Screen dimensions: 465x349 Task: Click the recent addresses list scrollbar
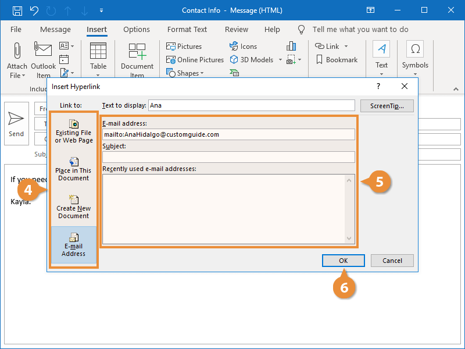pos(349,209)
